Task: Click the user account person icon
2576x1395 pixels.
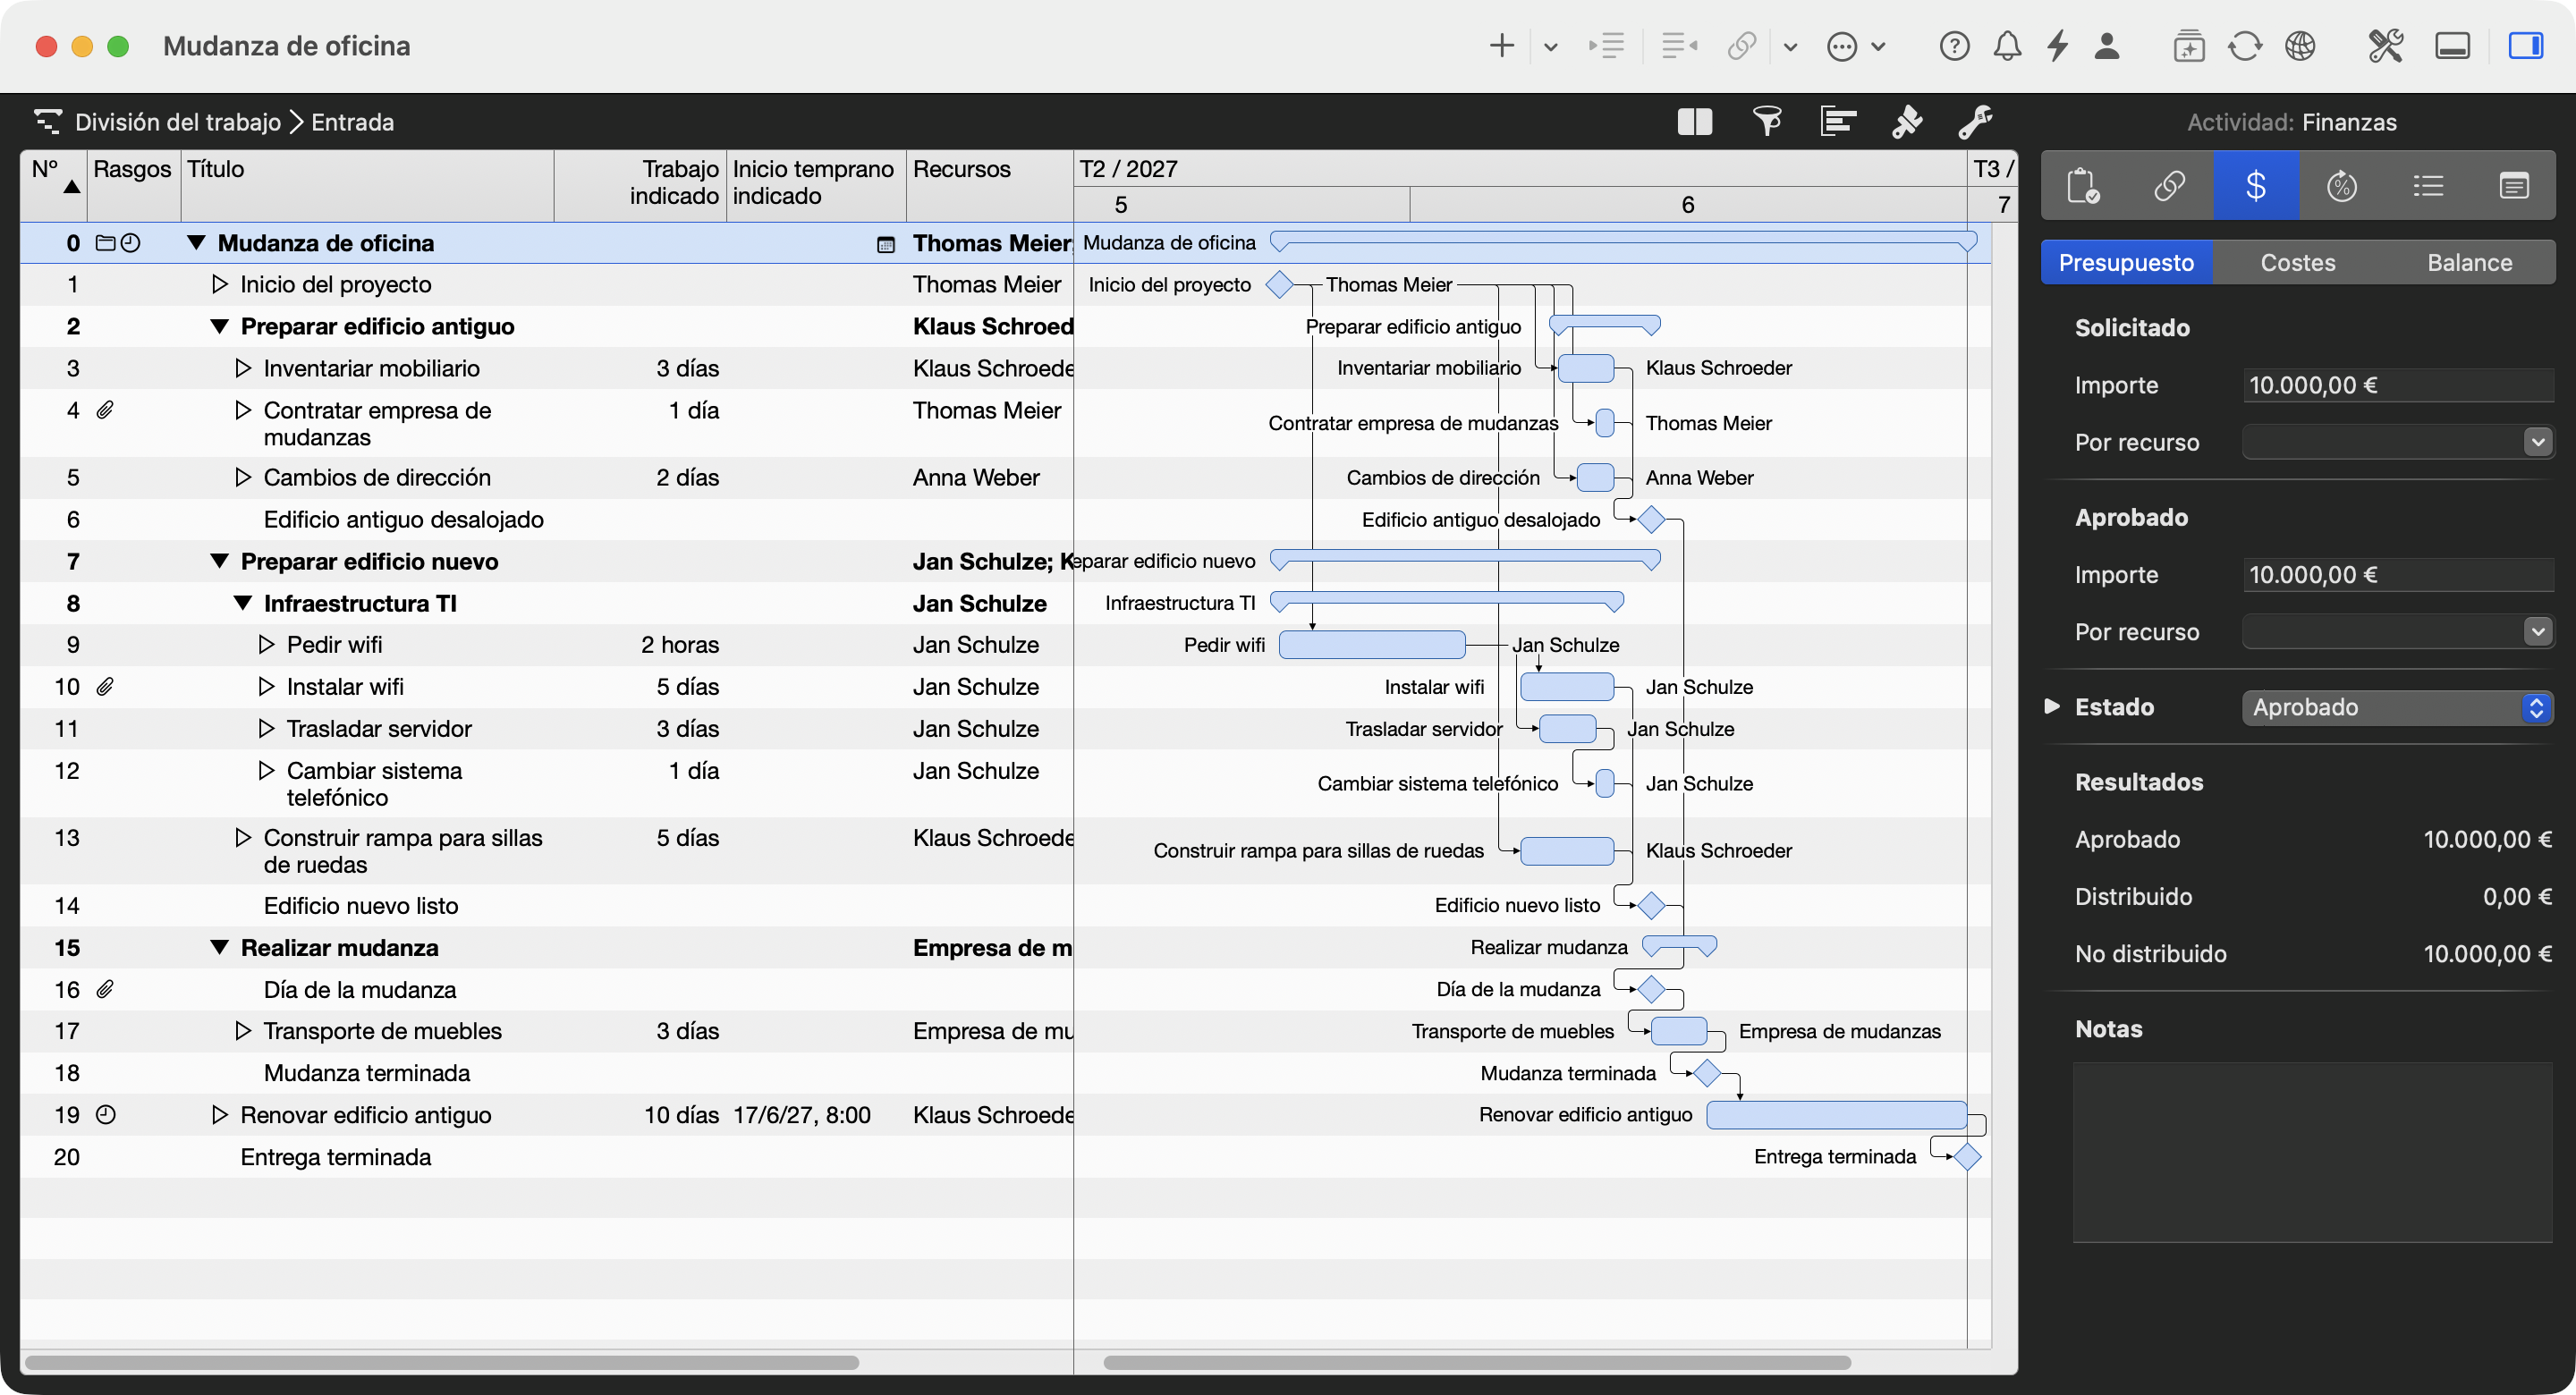Action: (2107, 46)
